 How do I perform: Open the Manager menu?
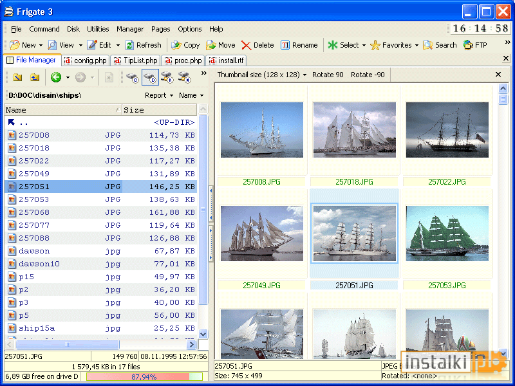[130, 29]
